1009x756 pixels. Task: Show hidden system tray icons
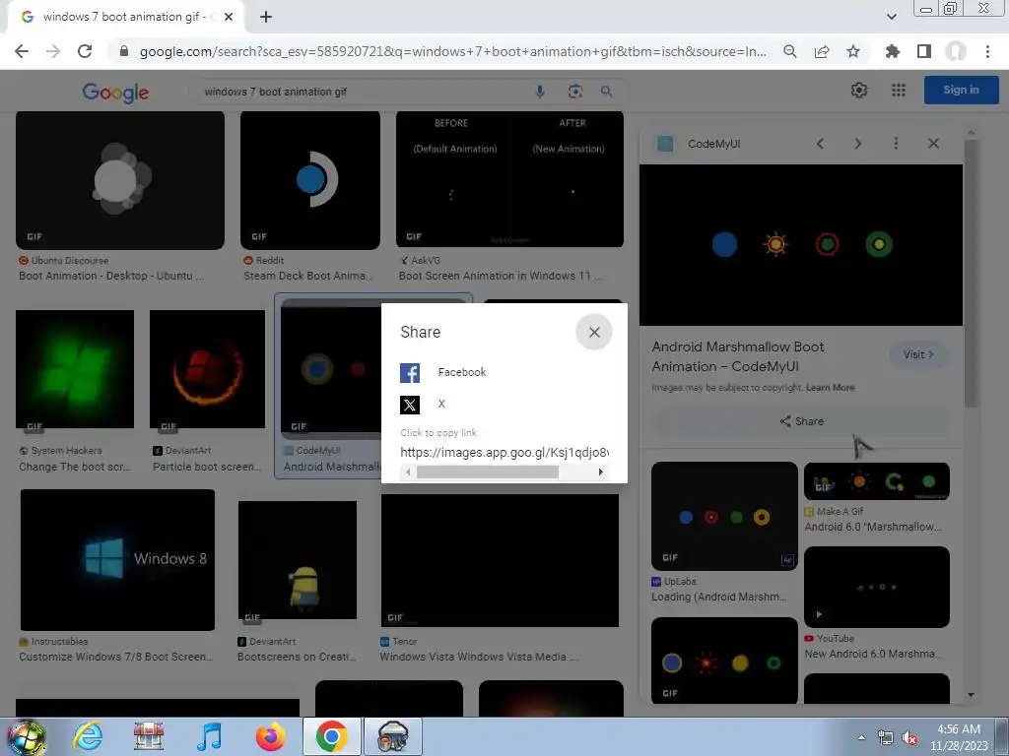tap(861, 738)
